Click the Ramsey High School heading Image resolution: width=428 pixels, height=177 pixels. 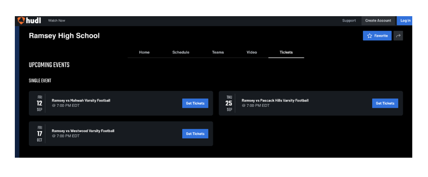[x=64, y=36]
